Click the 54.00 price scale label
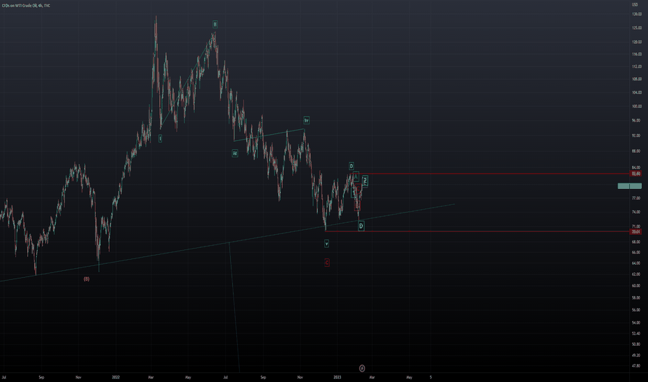This screenshot has height=382, width=648. pos(636,322)
